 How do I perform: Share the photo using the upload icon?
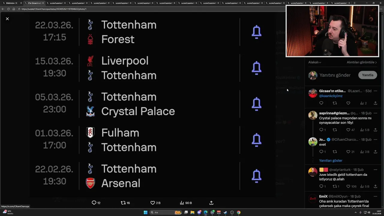point(211,203)
